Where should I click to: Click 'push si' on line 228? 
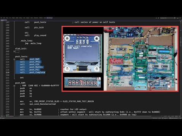[x=26, y=96]
